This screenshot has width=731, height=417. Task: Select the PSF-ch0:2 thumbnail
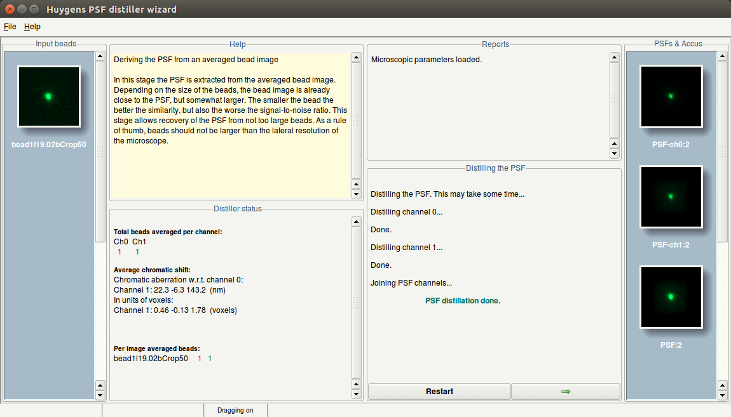(x=671, y=96)
